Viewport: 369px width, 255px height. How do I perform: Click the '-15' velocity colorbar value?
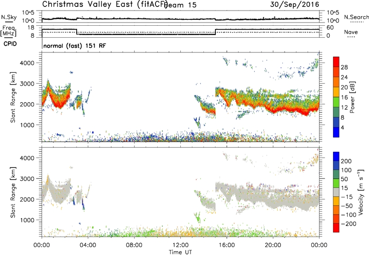pyautogui.click(x=346, y=197)
